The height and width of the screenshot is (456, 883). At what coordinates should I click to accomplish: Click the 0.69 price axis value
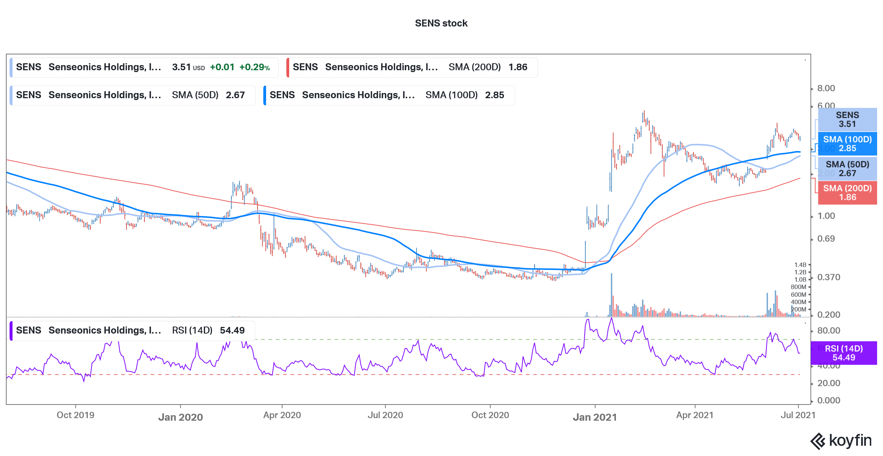(826, 239)
